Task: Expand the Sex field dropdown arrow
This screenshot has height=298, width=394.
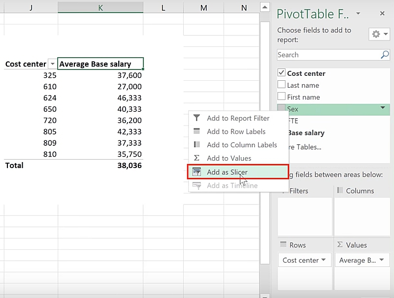Action: coord(382,108)
